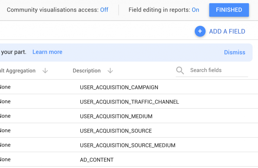This screenshot has height=168, width=258.
Task: Open aggregation dropdown for USER_ACQUISITION_CAMPAIGN row
Action: (x=5, y=87)
